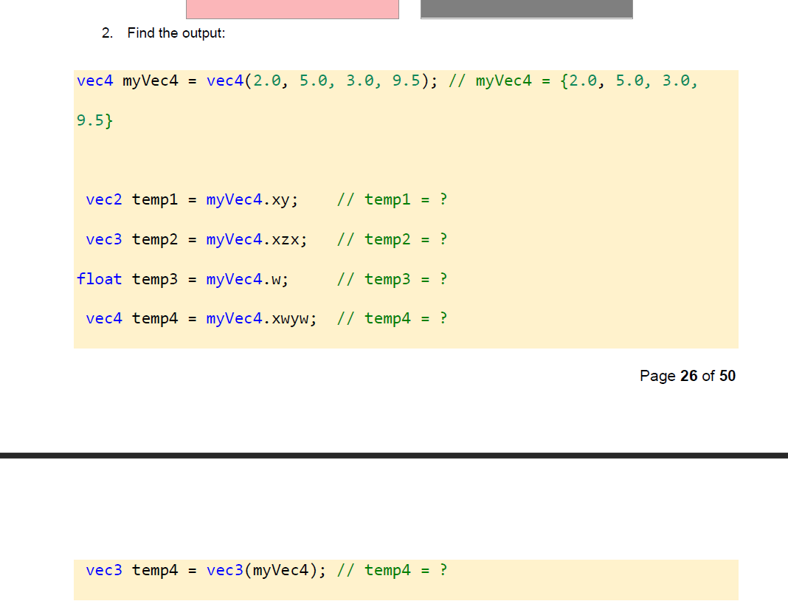Screen dimensions: 788x604
Task: Click the 'Page 26 of 50' footer text
Action: coord(688,376)
